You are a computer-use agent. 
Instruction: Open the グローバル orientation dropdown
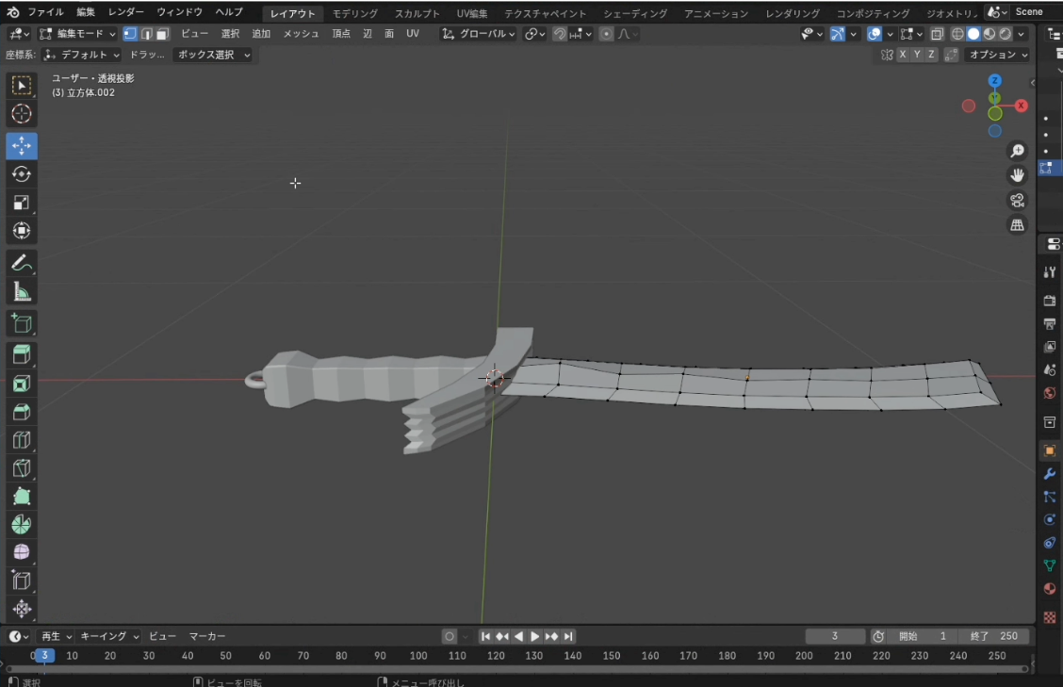coord(480,34)
